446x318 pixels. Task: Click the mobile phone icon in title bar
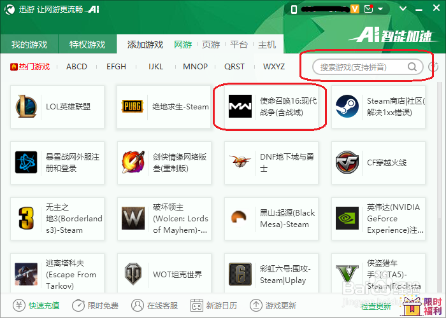294,10
